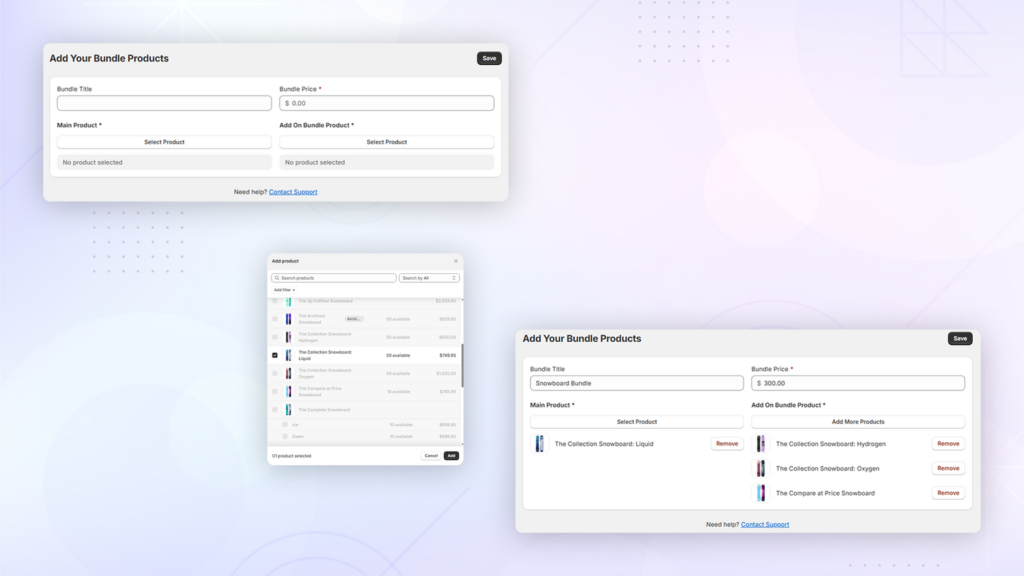The height and width of the screenshot is (576, 1024).
Task: Click the Bundle Price field showing 0.00
Action: [387, 103]
